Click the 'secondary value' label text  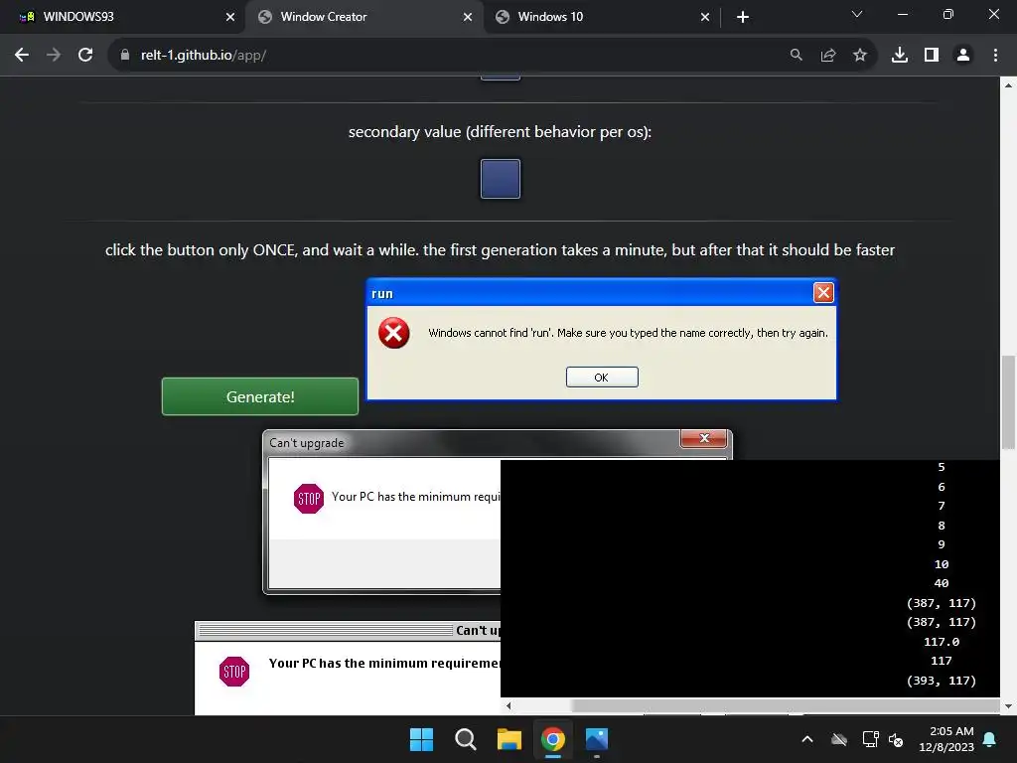tap(501, 132)
